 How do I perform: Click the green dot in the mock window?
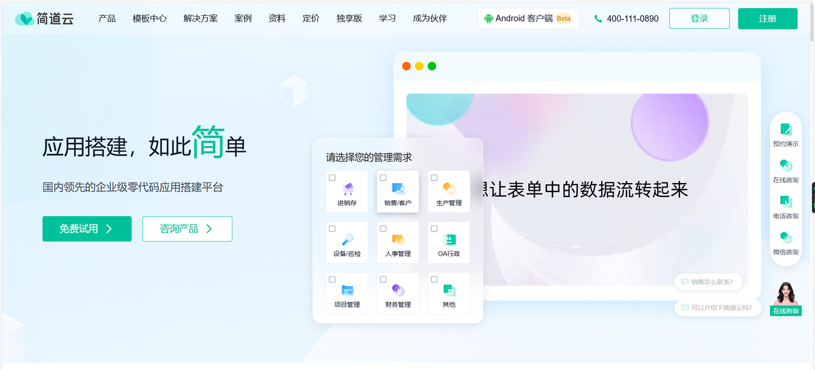point(432,66)
